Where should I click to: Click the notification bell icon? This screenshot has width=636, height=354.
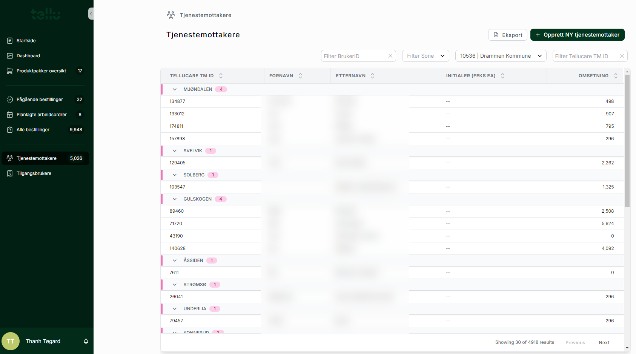coord(86,341)
